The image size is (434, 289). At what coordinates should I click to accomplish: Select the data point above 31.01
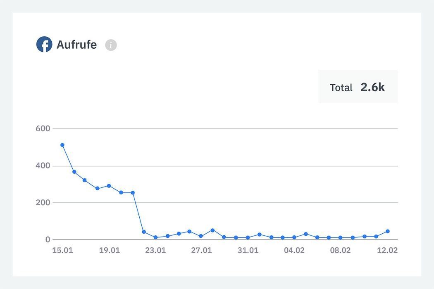click(248, 237)
